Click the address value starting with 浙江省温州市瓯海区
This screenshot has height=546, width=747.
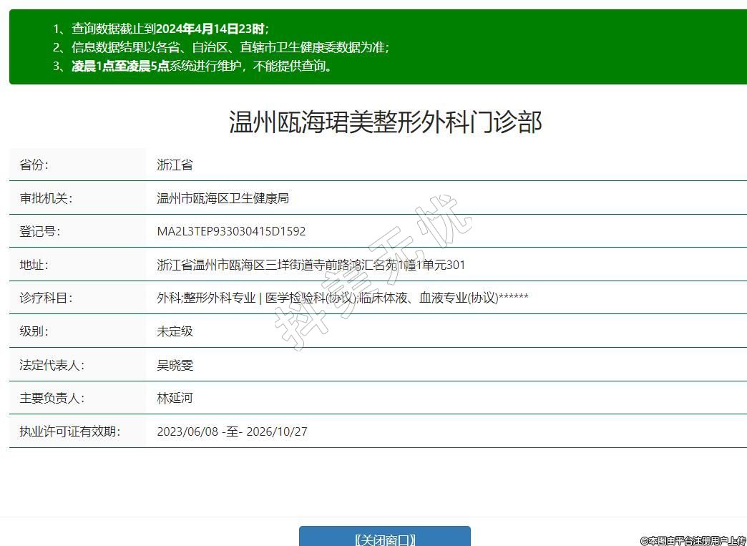click(311, 265)
